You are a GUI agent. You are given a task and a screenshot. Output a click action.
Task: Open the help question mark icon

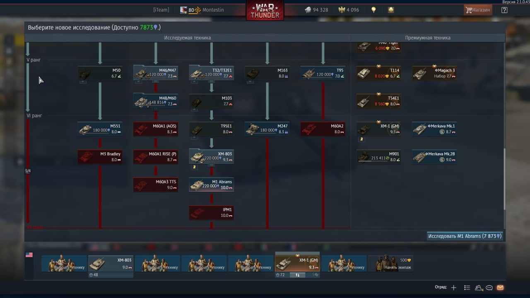tap(504, 10)
